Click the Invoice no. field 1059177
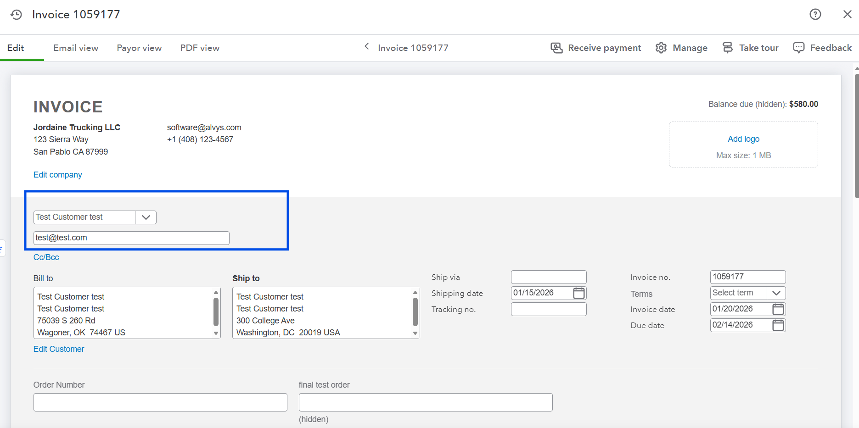859x428 pixels. pyautogui.click(x=748, y=277)
